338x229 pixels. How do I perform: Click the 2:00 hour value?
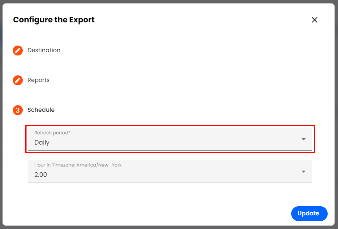41,175
